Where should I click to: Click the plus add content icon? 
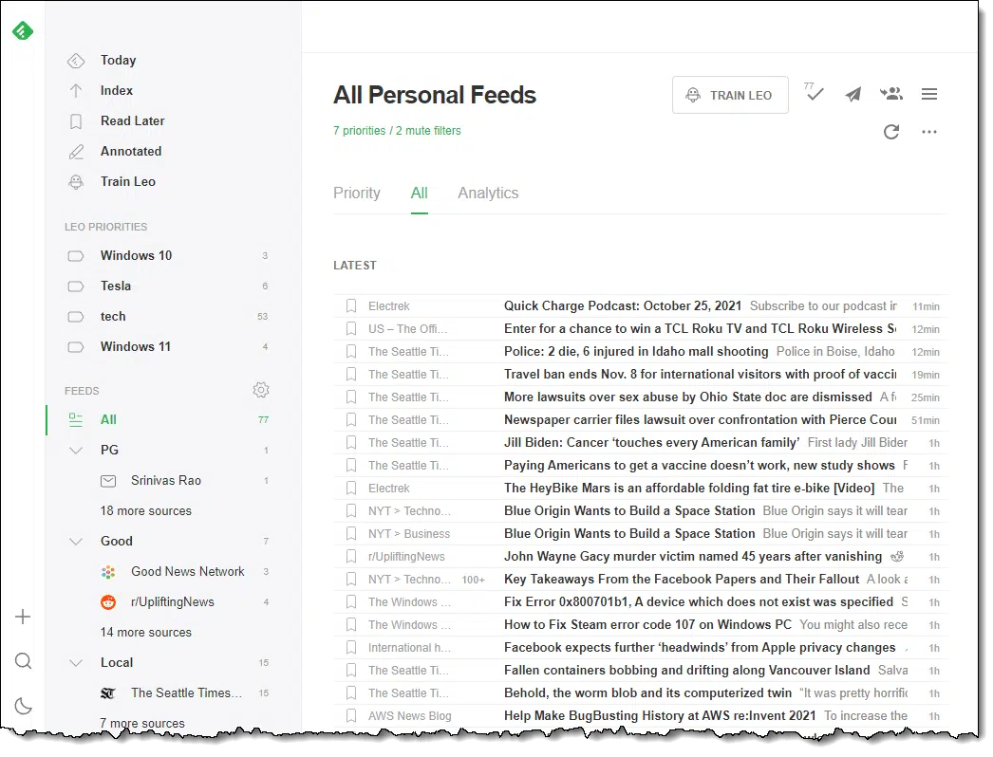point(23,617)
